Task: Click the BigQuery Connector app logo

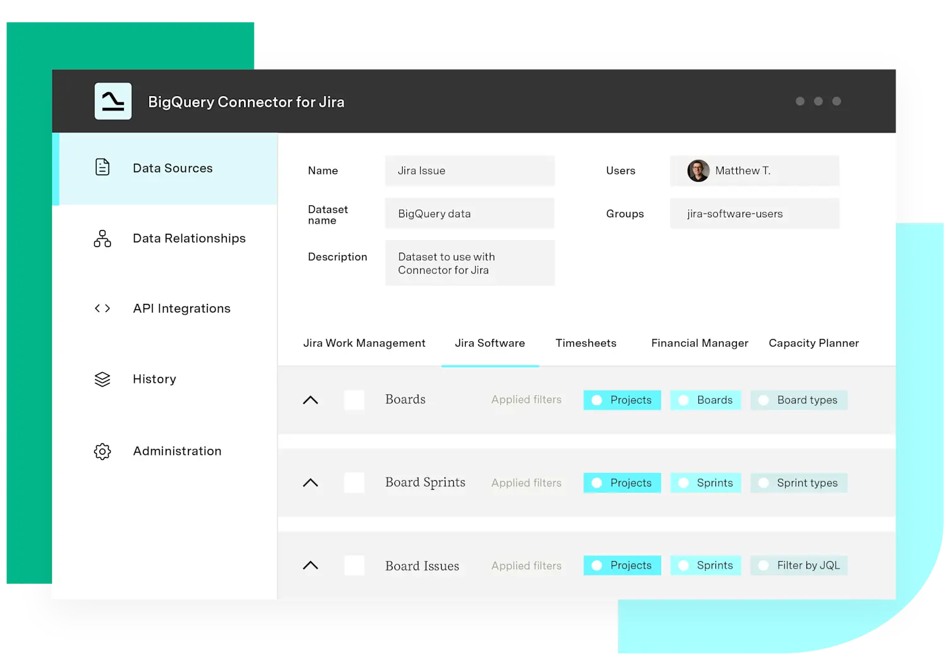Action: [x=113, y=101]
